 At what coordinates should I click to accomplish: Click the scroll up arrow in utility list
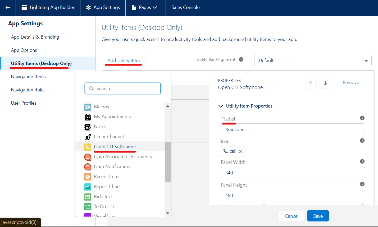click(168, 106)
